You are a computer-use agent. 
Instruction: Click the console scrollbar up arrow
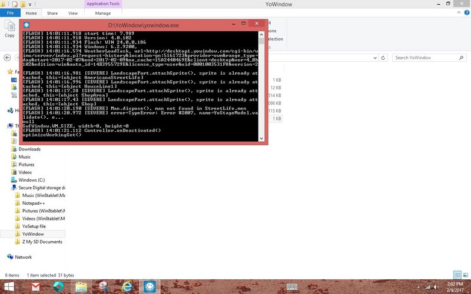tap(261, 34)
